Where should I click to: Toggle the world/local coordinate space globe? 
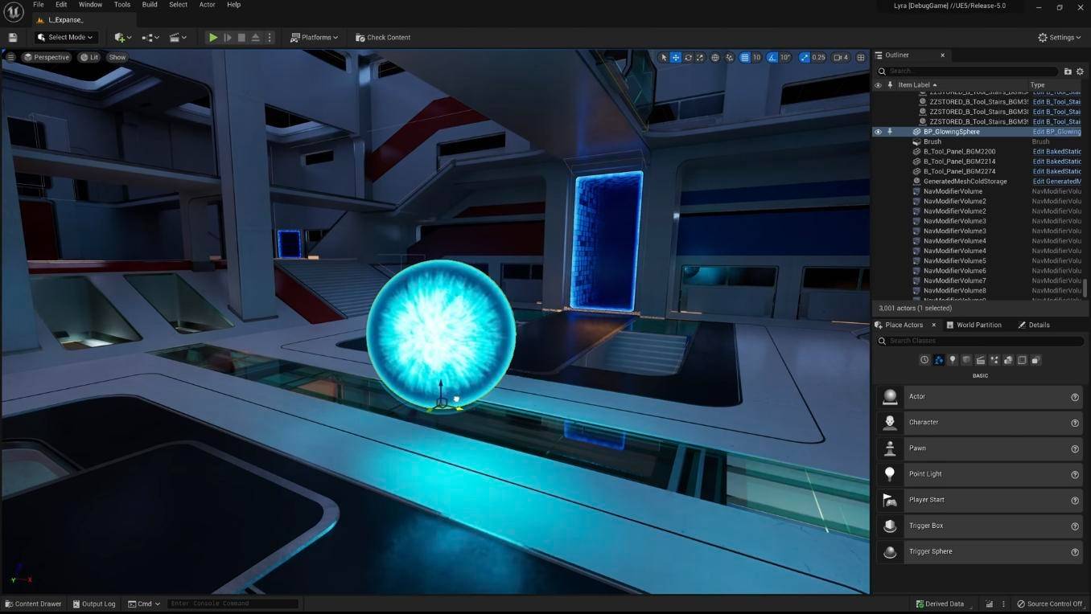click(x=714, y=58)
